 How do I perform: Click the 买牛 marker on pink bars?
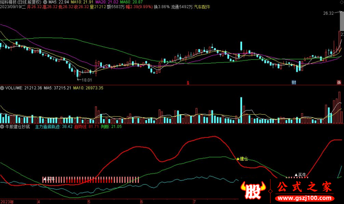(49, 179)
